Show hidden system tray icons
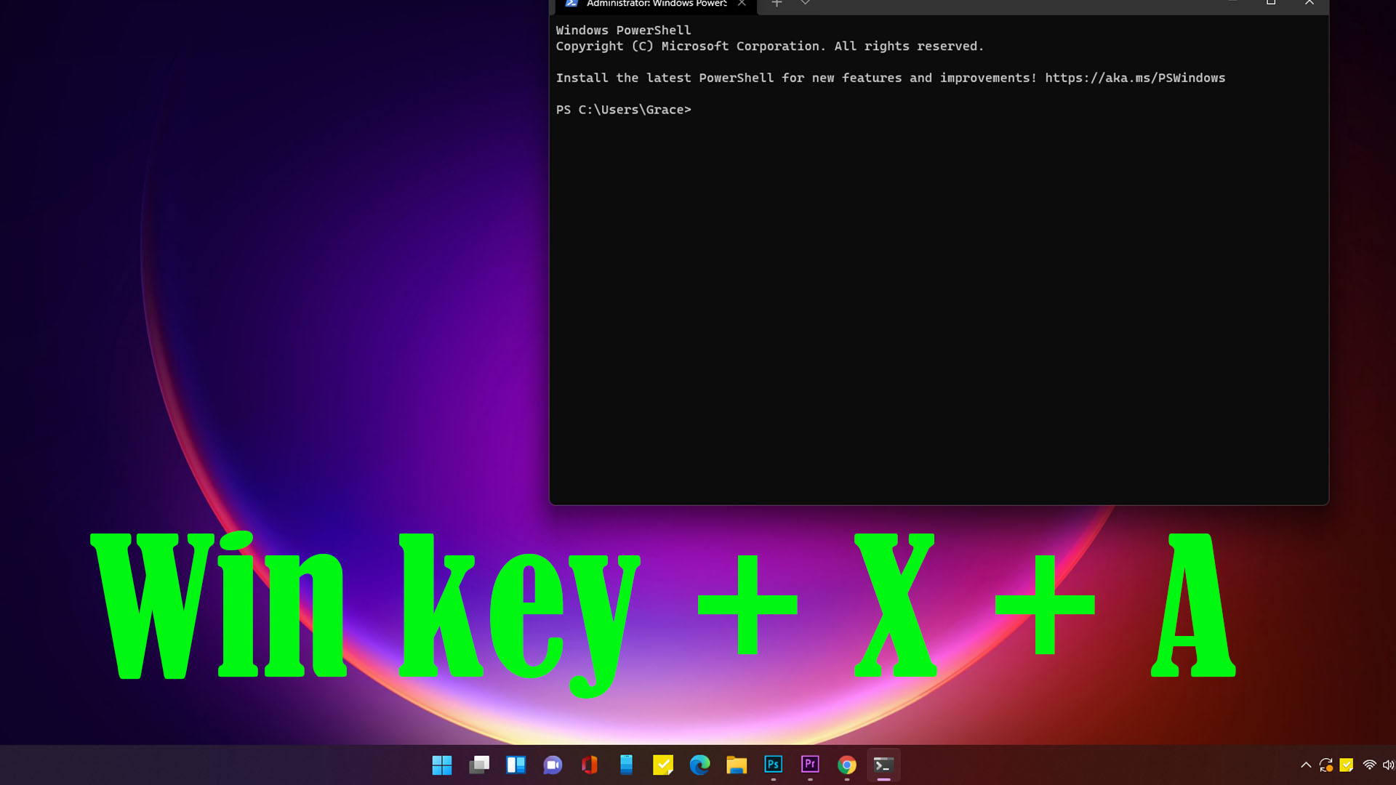 [x=1306, y=765]
